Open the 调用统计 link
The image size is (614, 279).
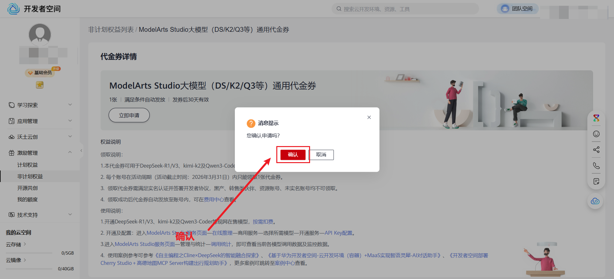[x=221, y=244]
